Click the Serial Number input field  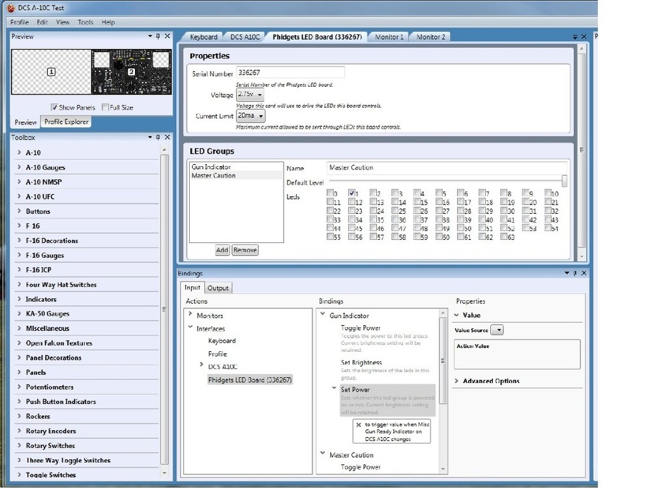pos(289,73)
